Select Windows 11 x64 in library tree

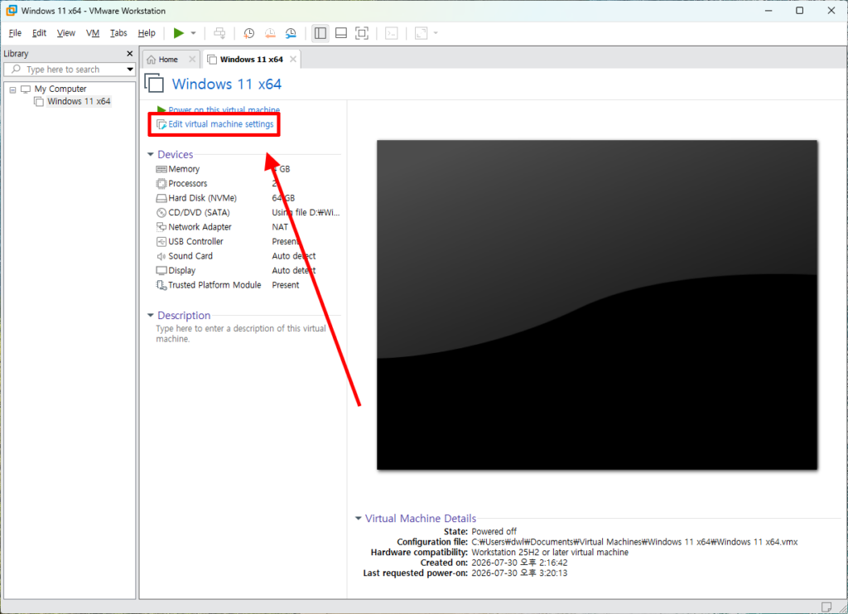pyautogui.click(x=79, y=101)
